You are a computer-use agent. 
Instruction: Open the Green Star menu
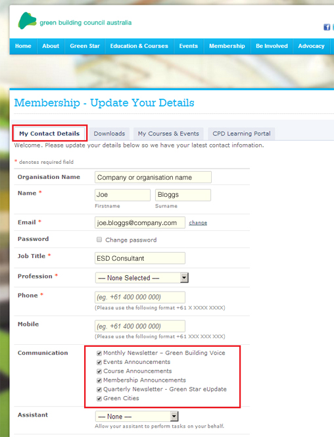[x=85, y=46]
